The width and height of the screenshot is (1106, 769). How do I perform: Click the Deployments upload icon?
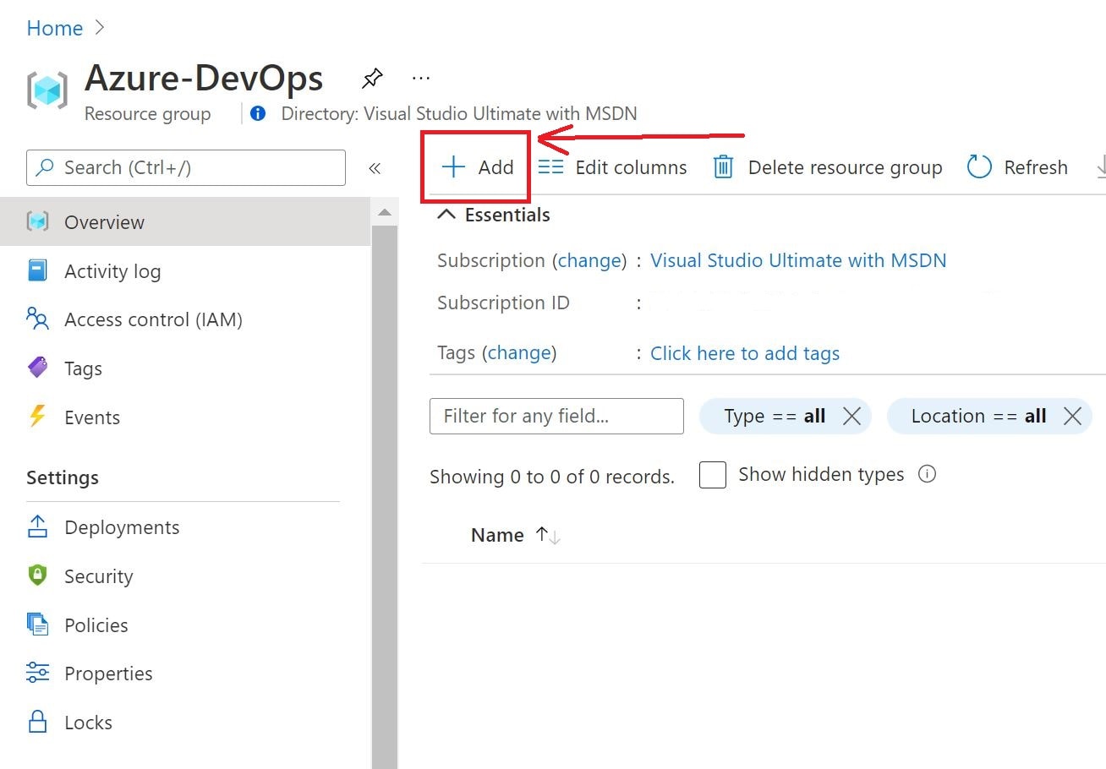point(38,526)
